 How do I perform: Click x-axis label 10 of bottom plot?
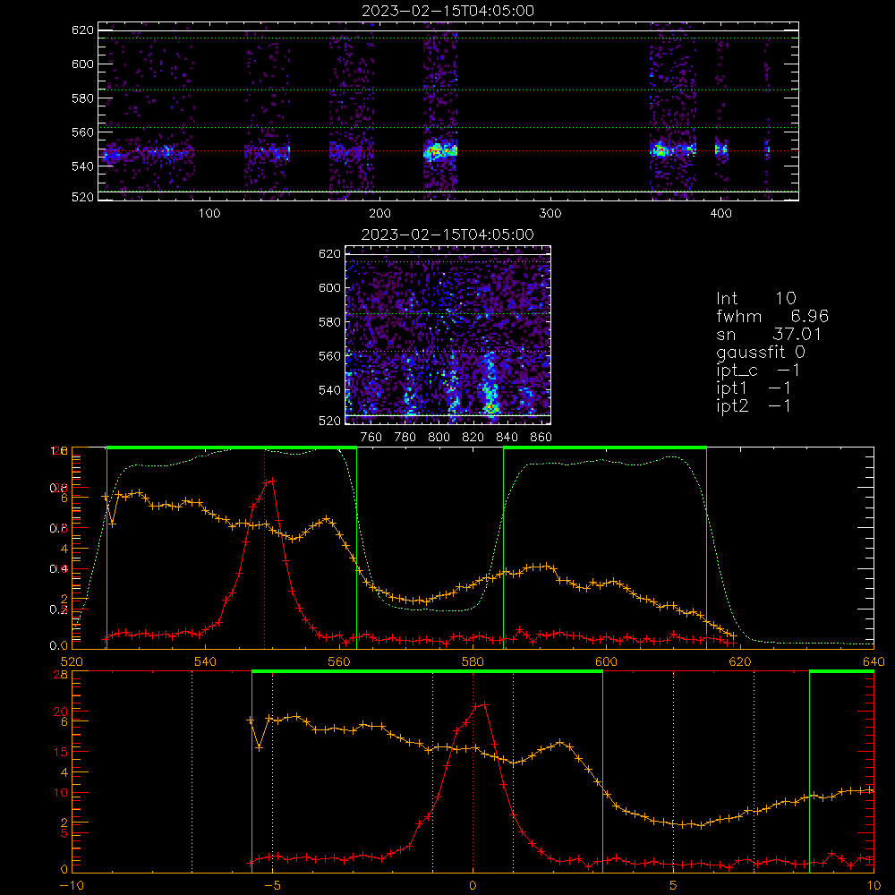874,885
